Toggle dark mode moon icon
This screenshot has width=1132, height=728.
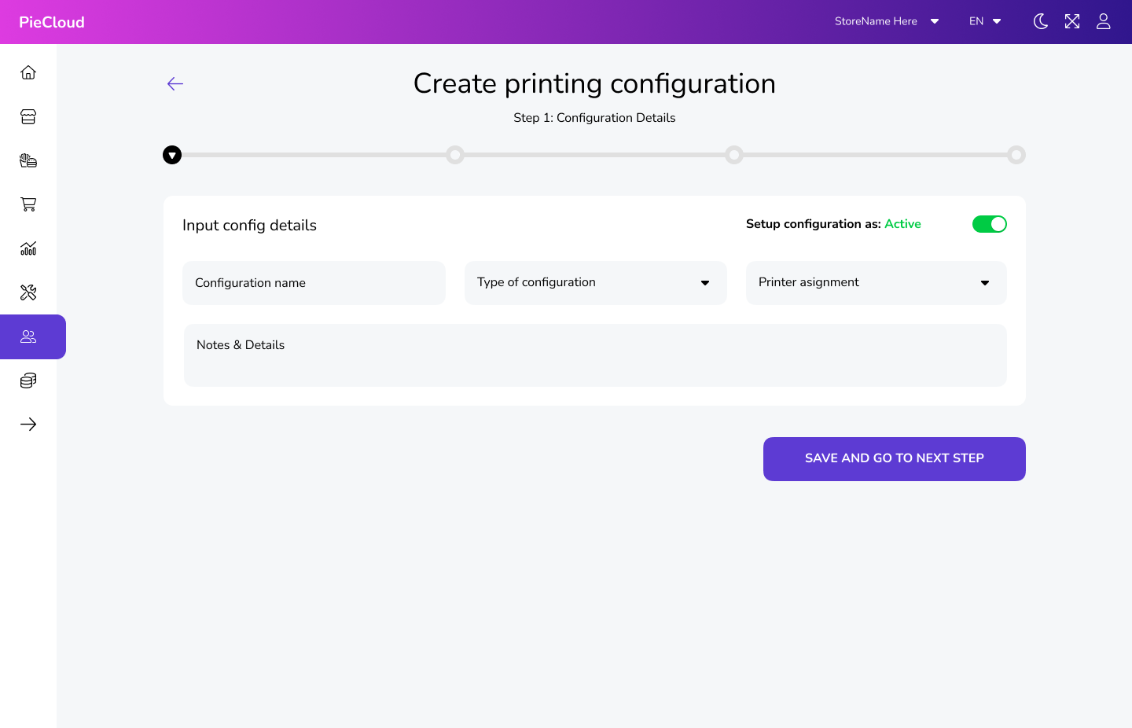click(1040, 22)
